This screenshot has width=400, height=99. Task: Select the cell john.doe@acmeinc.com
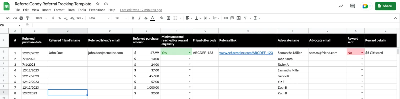click(110, 52)
